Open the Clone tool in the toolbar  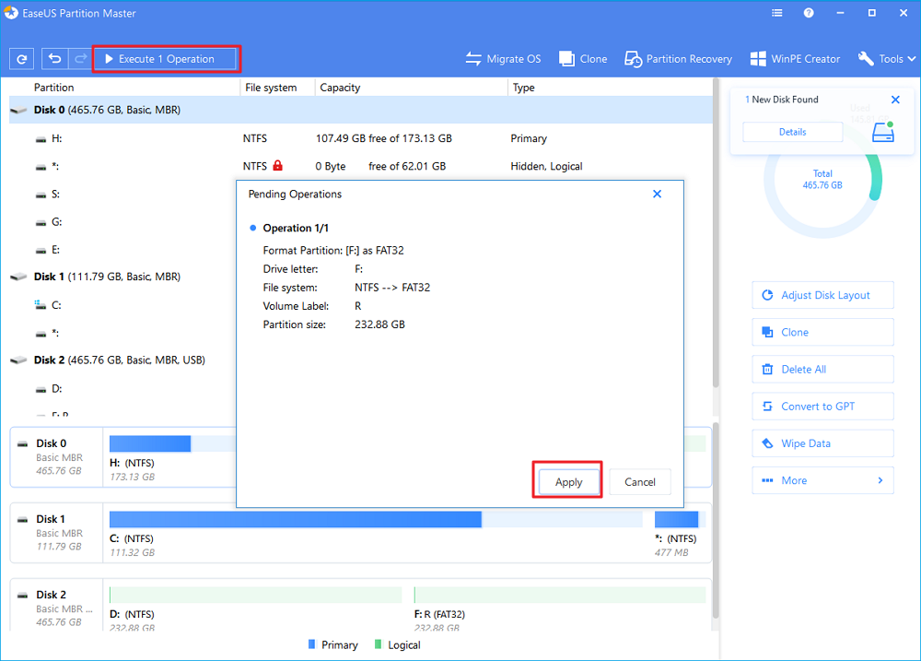(582, 58)
